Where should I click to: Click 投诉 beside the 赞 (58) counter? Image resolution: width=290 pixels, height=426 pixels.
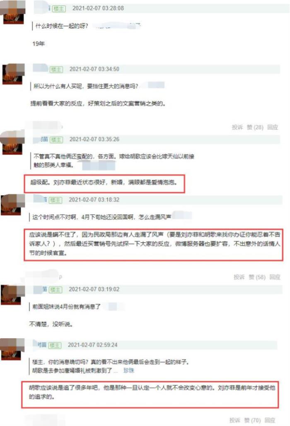tap(239, 277)
